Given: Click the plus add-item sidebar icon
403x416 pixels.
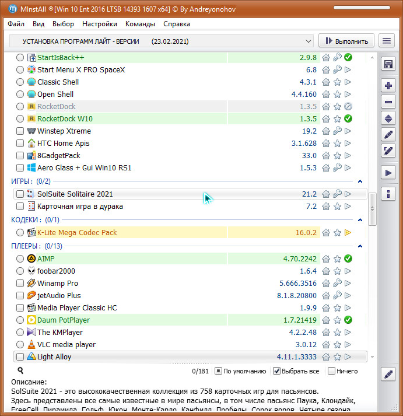Looking at the screenshot, I should coord(388,86).
